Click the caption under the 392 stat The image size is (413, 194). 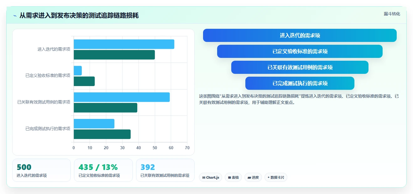pos(165,176)
